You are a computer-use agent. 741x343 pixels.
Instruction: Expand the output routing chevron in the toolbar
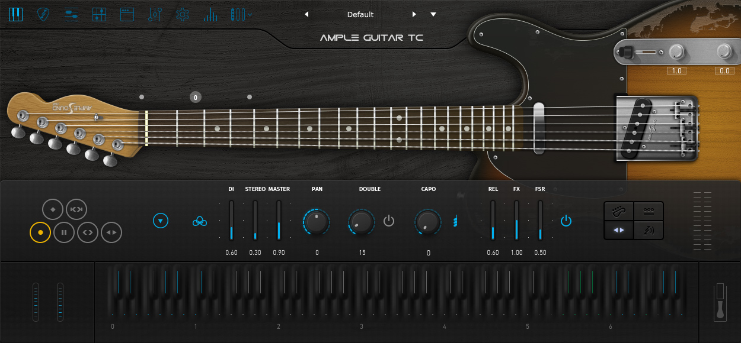point(249,14)
